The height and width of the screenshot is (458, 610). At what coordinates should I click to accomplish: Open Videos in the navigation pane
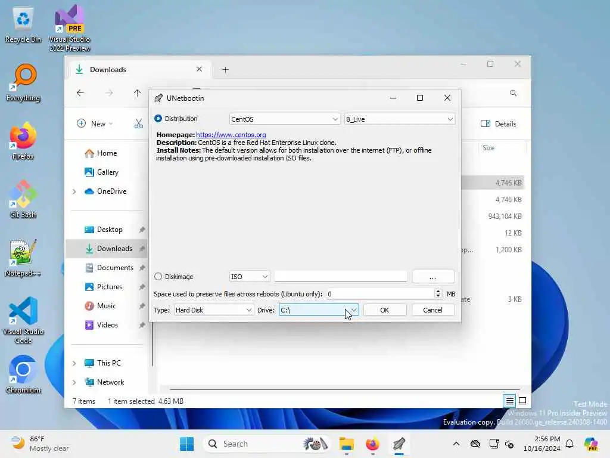click(x=106, y=325)
